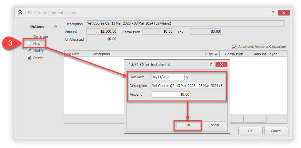Screen dimensions: 301x148
Task: Click the Due Date column header
Action: 78,54
